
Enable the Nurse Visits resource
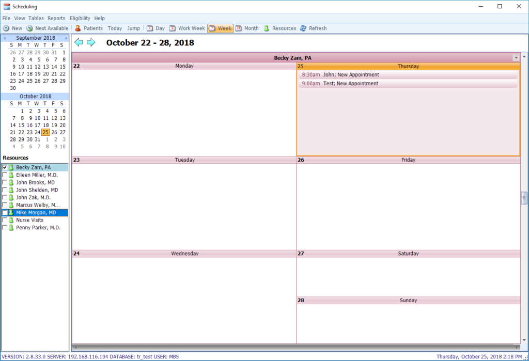coord(5,219)
